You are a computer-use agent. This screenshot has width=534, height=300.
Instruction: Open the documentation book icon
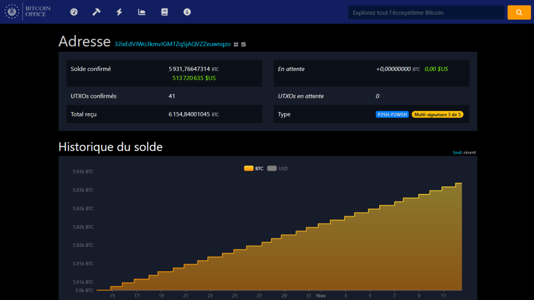coord(164,12)
